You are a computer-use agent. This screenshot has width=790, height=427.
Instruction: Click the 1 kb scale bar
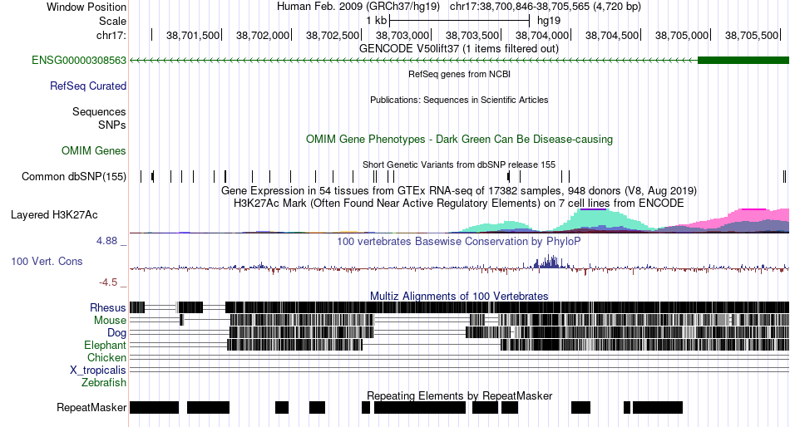point(460,21)
